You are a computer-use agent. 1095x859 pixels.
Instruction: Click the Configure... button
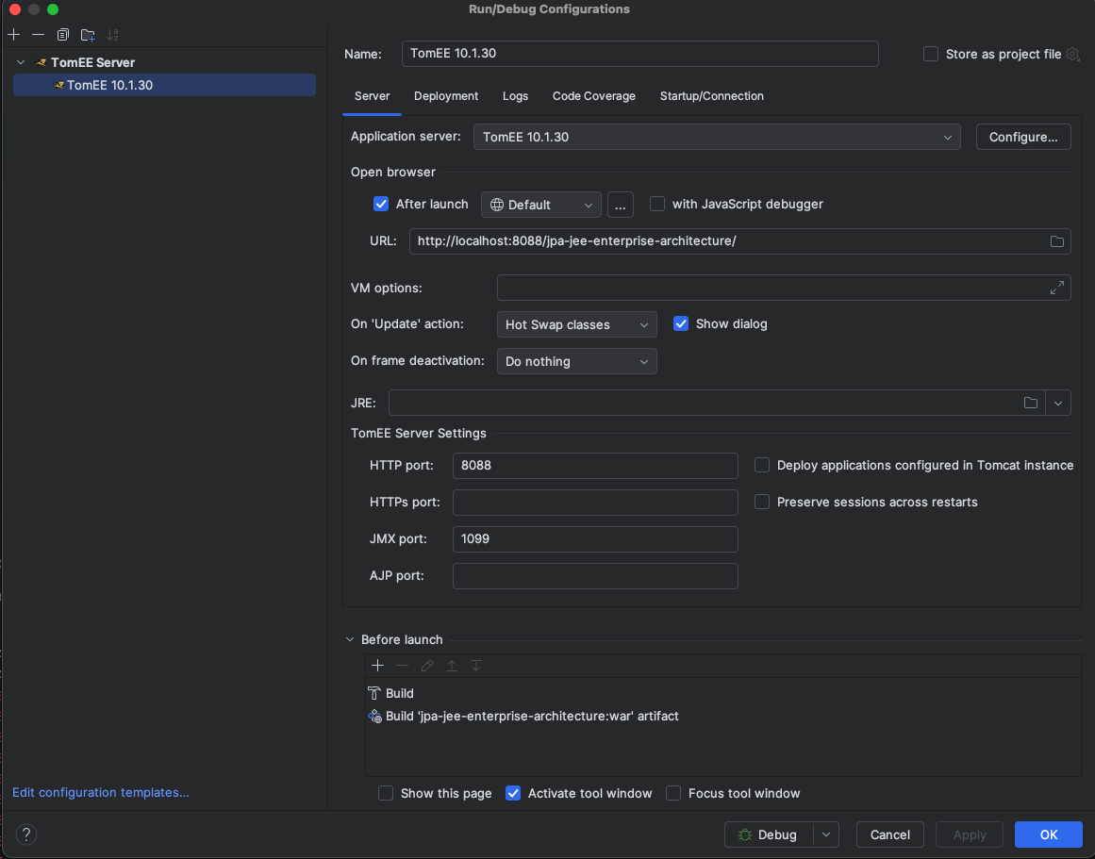point(1023,137)
